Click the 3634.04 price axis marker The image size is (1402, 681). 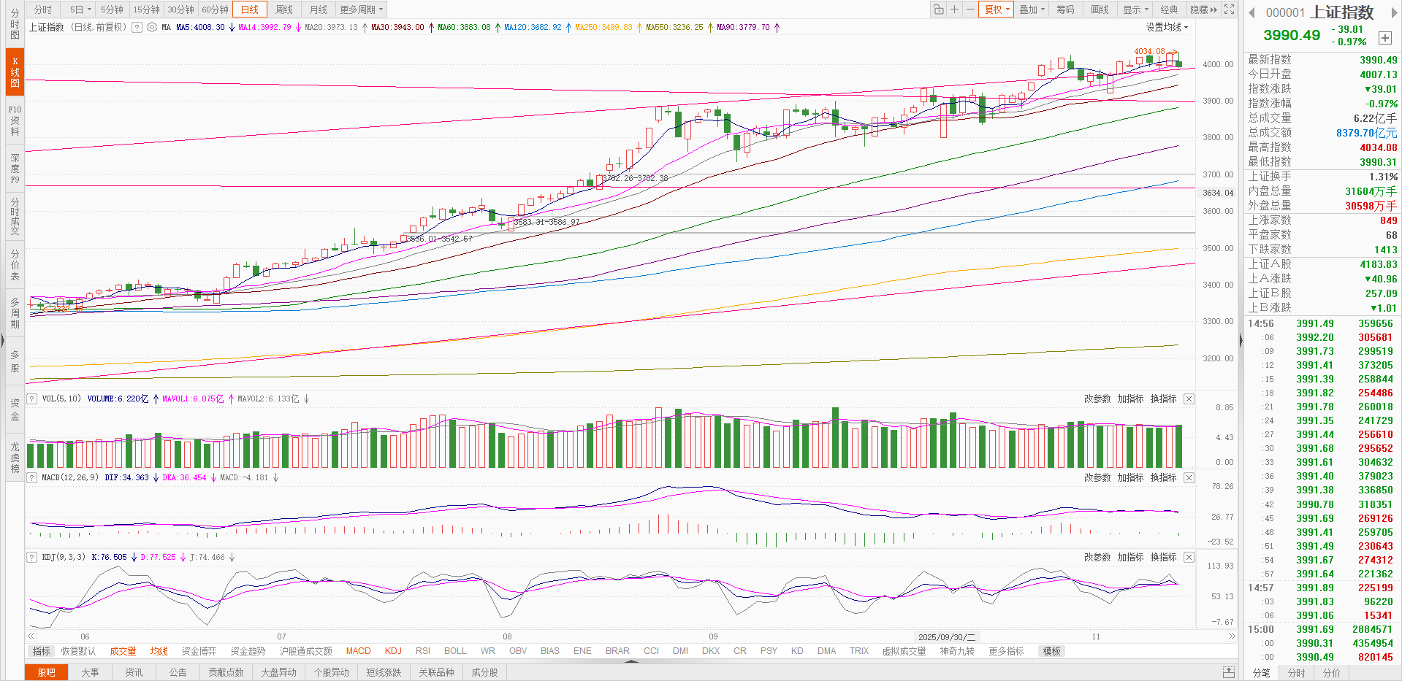tap(1218, 193)
